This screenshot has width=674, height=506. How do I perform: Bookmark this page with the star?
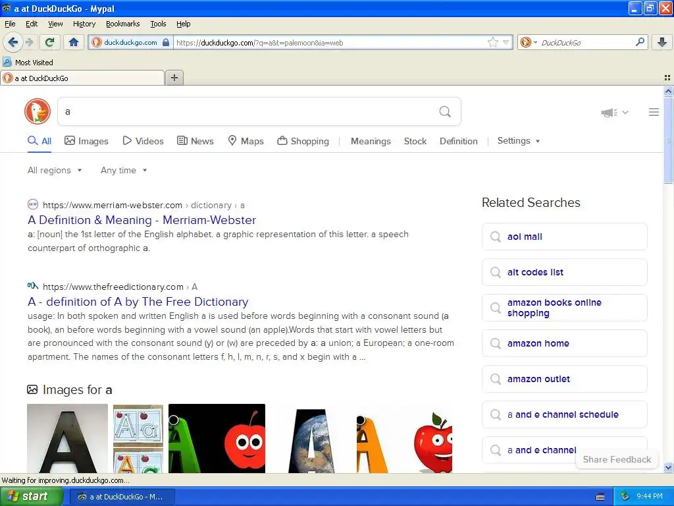coord(492,42)
